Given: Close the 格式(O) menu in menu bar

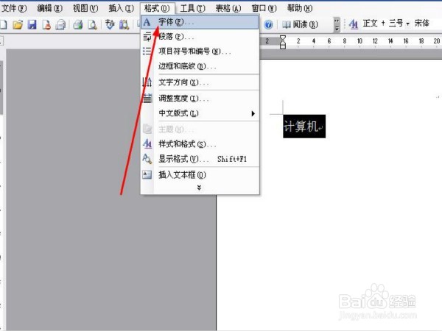Looking at the screenshot, I should (157, 8).
